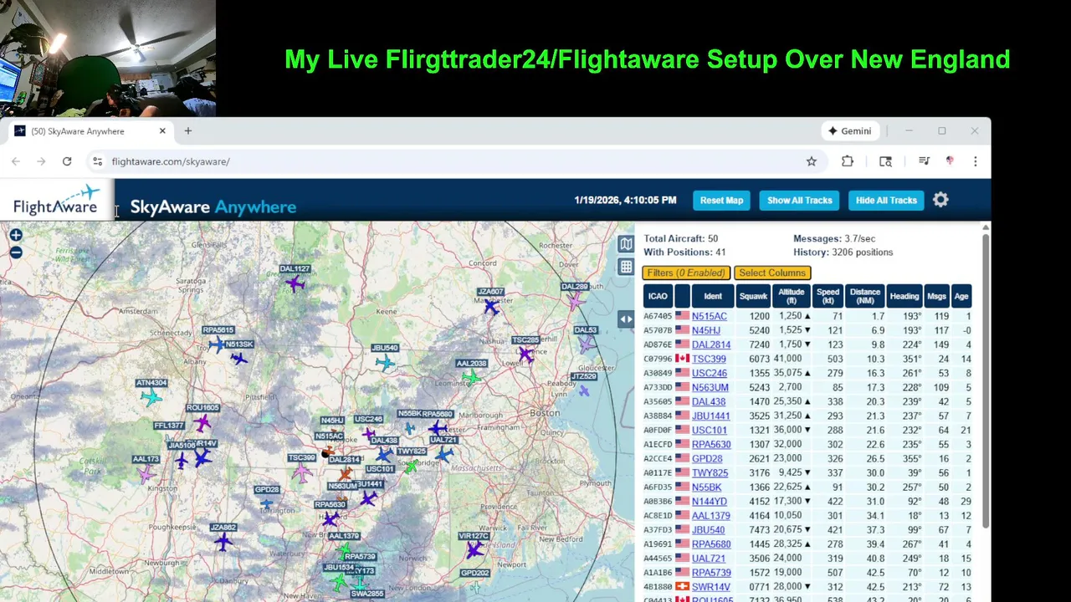The height and width of the screenshot is (602, 1071).
Task: Click the Canadian flag in the TSC399 row
Action: 682,359
